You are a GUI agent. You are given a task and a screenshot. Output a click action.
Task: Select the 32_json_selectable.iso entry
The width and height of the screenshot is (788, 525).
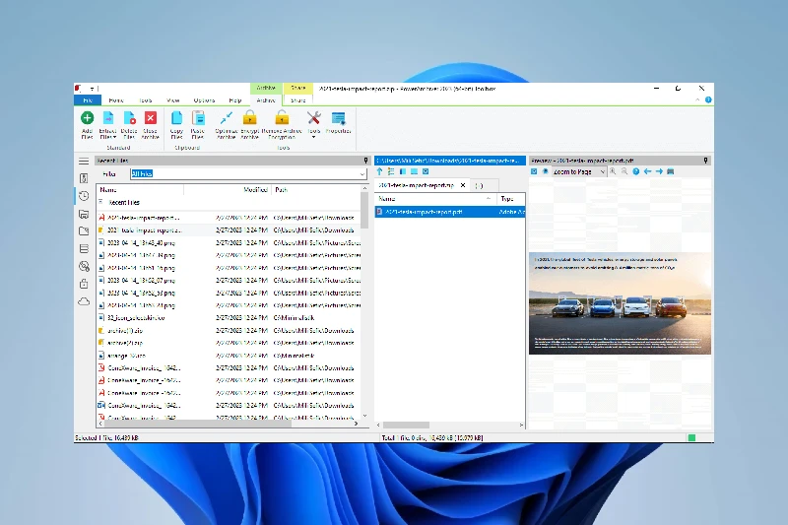pos(229,318)
